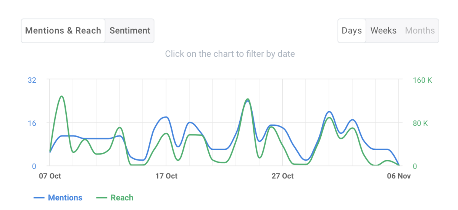Click the 06 Nov date label

[399, 176]
